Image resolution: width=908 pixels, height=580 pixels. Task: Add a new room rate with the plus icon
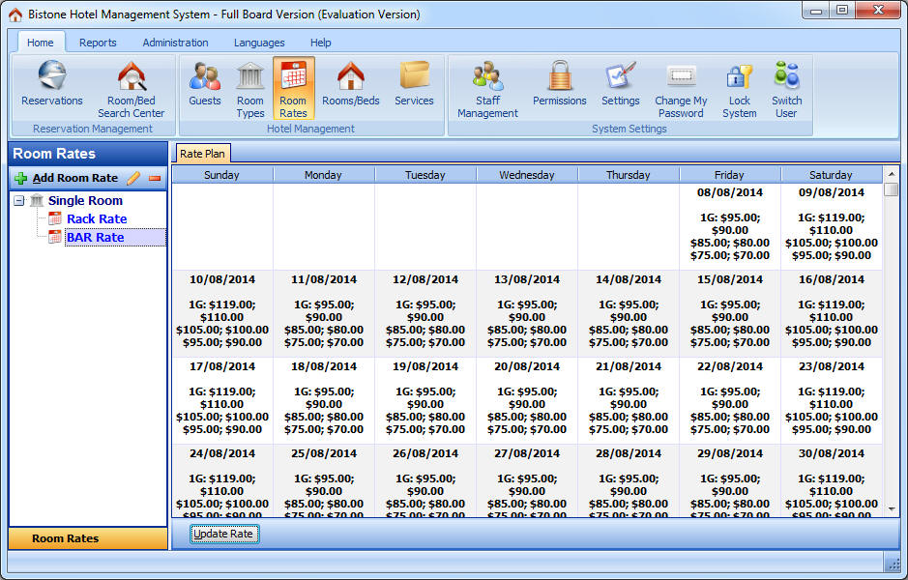(19, 178)
